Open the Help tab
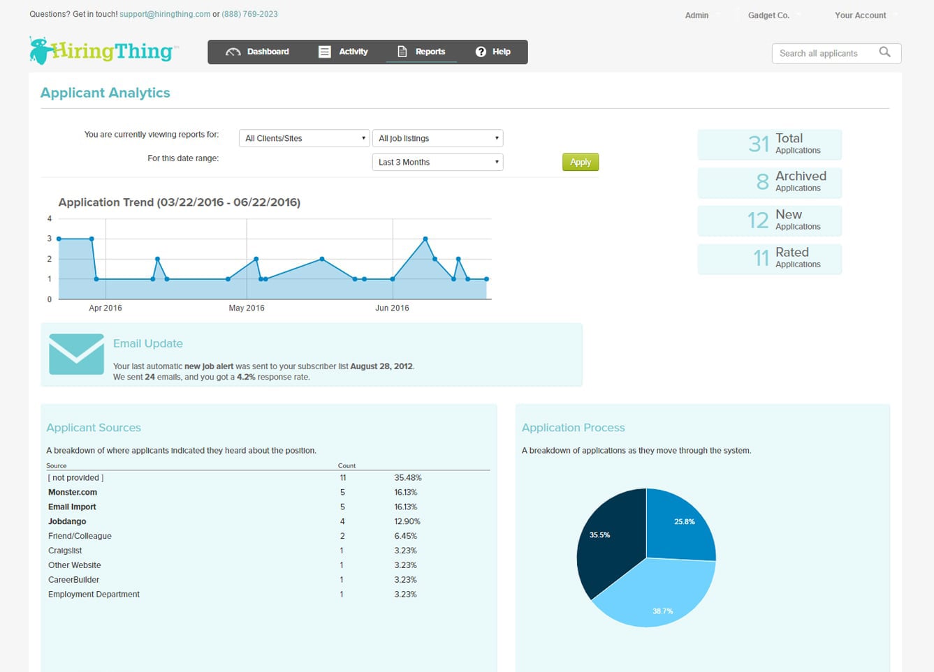Viewport: 934px width, 672px height. (x=492, y=52)
